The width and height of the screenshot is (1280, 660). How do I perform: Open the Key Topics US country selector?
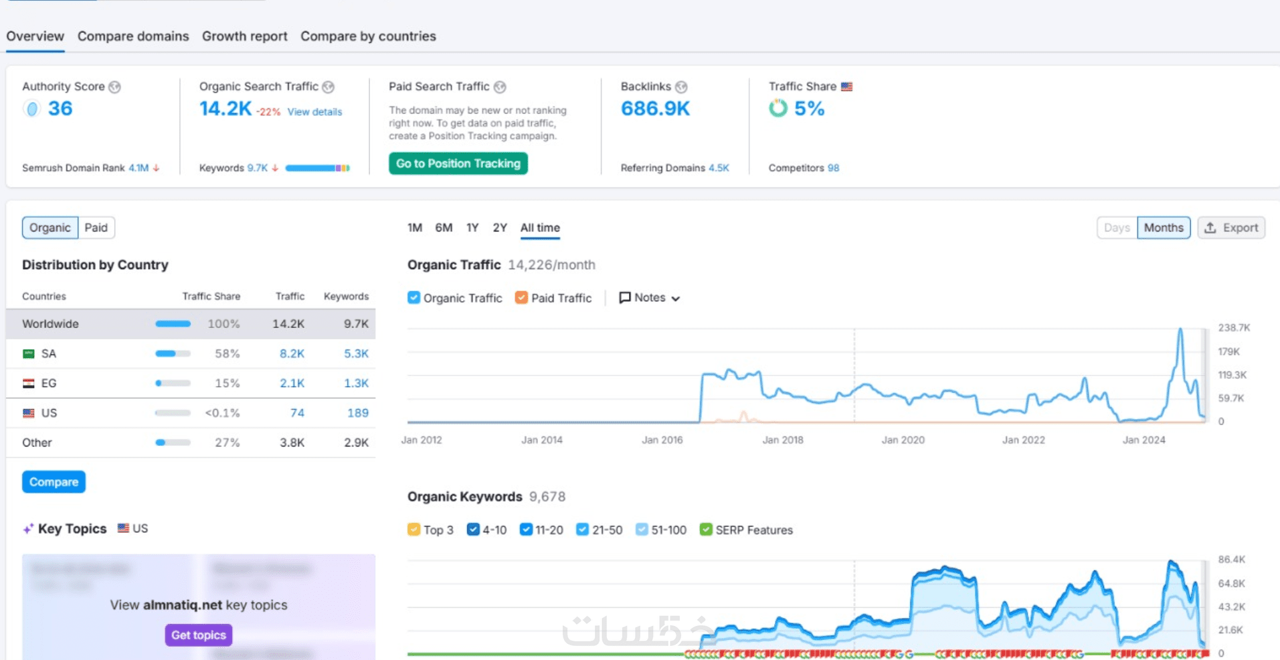coord(132,528)
